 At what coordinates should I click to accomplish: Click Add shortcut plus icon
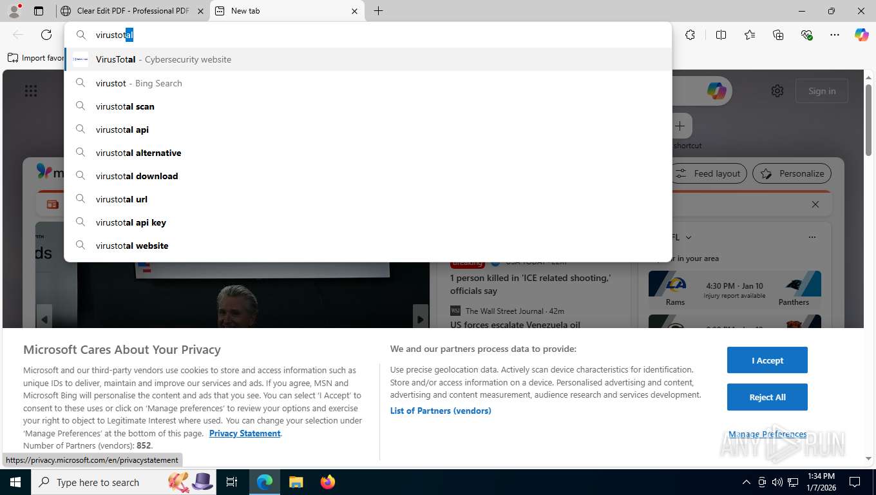680,126
